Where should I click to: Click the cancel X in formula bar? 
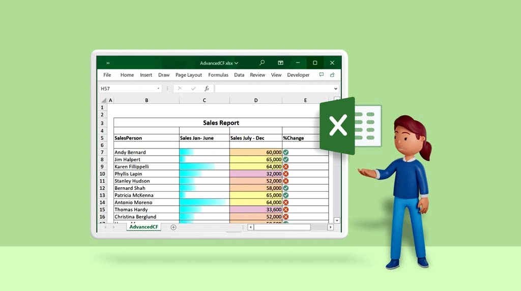pyautogui.click(x=180, y=89)
